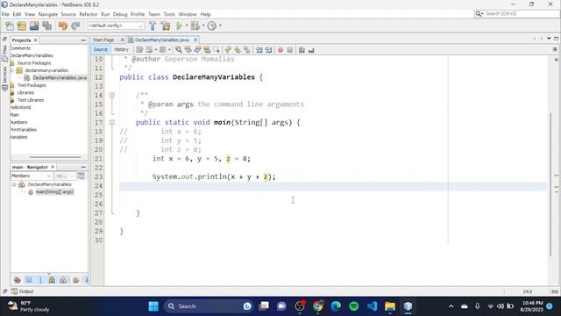Open the Tools menu
The width and height of the screenshot is (561, 316).
click(x=169, y=14)
